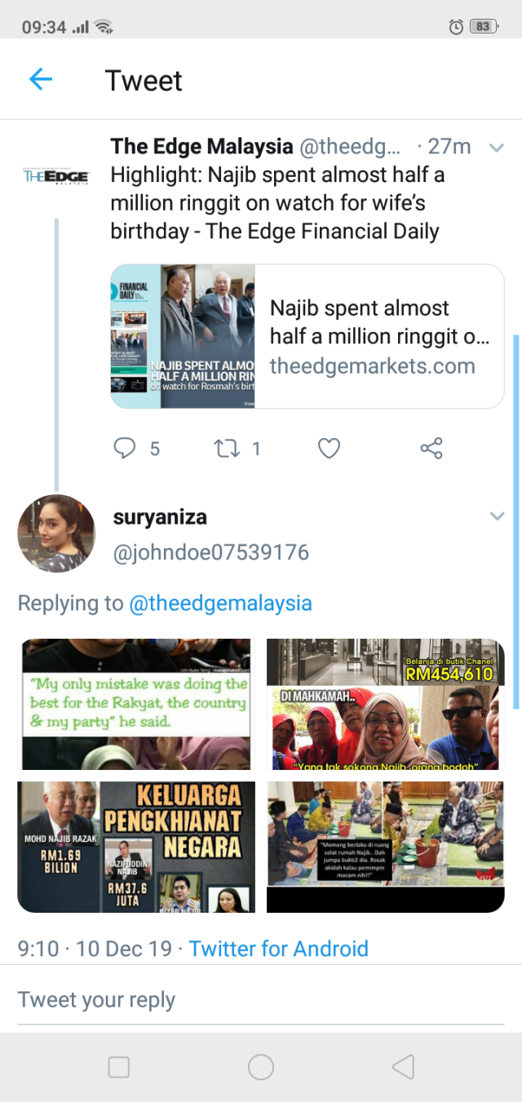Tap the Tweet your reply field
The width and height of the screenshot is (522, 1102).
[261, 999]
